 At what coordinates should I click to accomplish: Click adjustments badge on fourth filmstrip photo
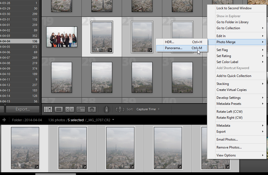pos(180,167)
